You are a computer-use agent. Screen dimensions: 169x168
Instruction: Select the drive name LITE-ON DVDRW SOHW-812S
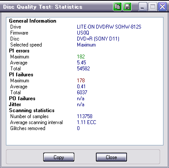coord(109,27)
